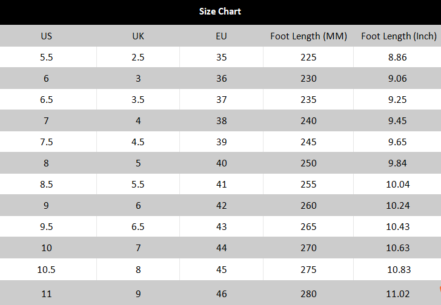441x305 pixels.
Task: Click the Foot Length (MM) header
Action: coord(308,36)
